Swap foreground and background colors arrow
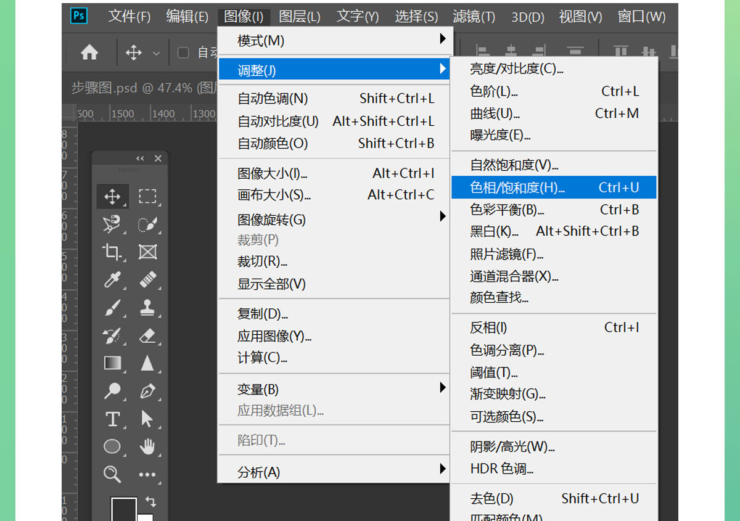This screenshot has width=740, height=521. 150,501
